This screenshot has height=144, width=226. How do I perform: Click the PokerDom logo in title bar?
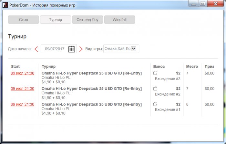click(x=5, y=5)
